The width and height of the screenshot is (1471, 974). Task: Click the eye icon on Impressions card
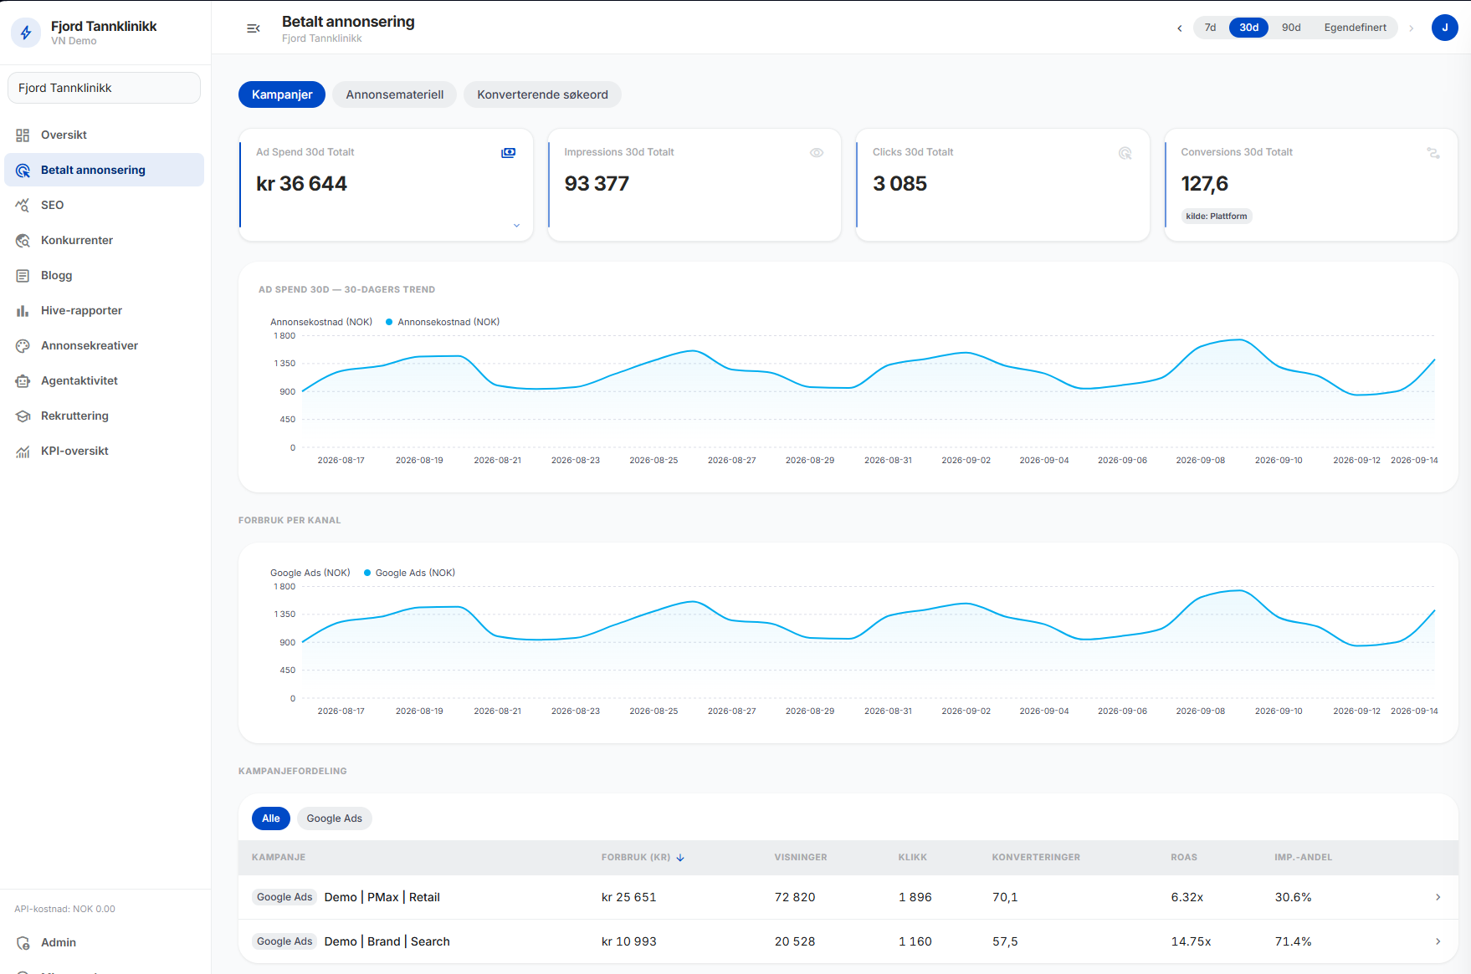click(817, 153)
